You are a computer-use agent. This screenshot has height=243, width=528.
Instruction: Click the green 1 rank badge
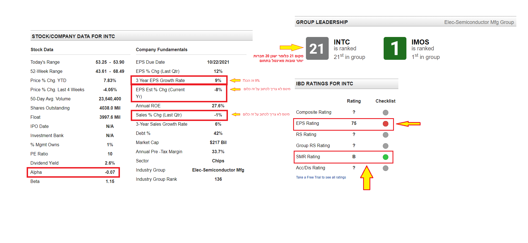(x=395, y=48)
